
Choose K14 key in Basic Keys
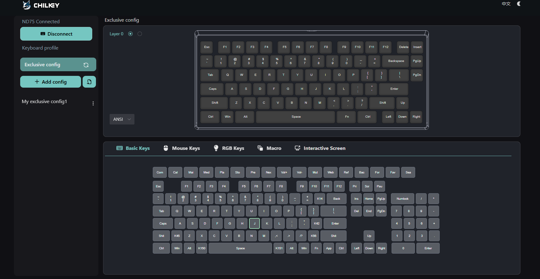320,199
